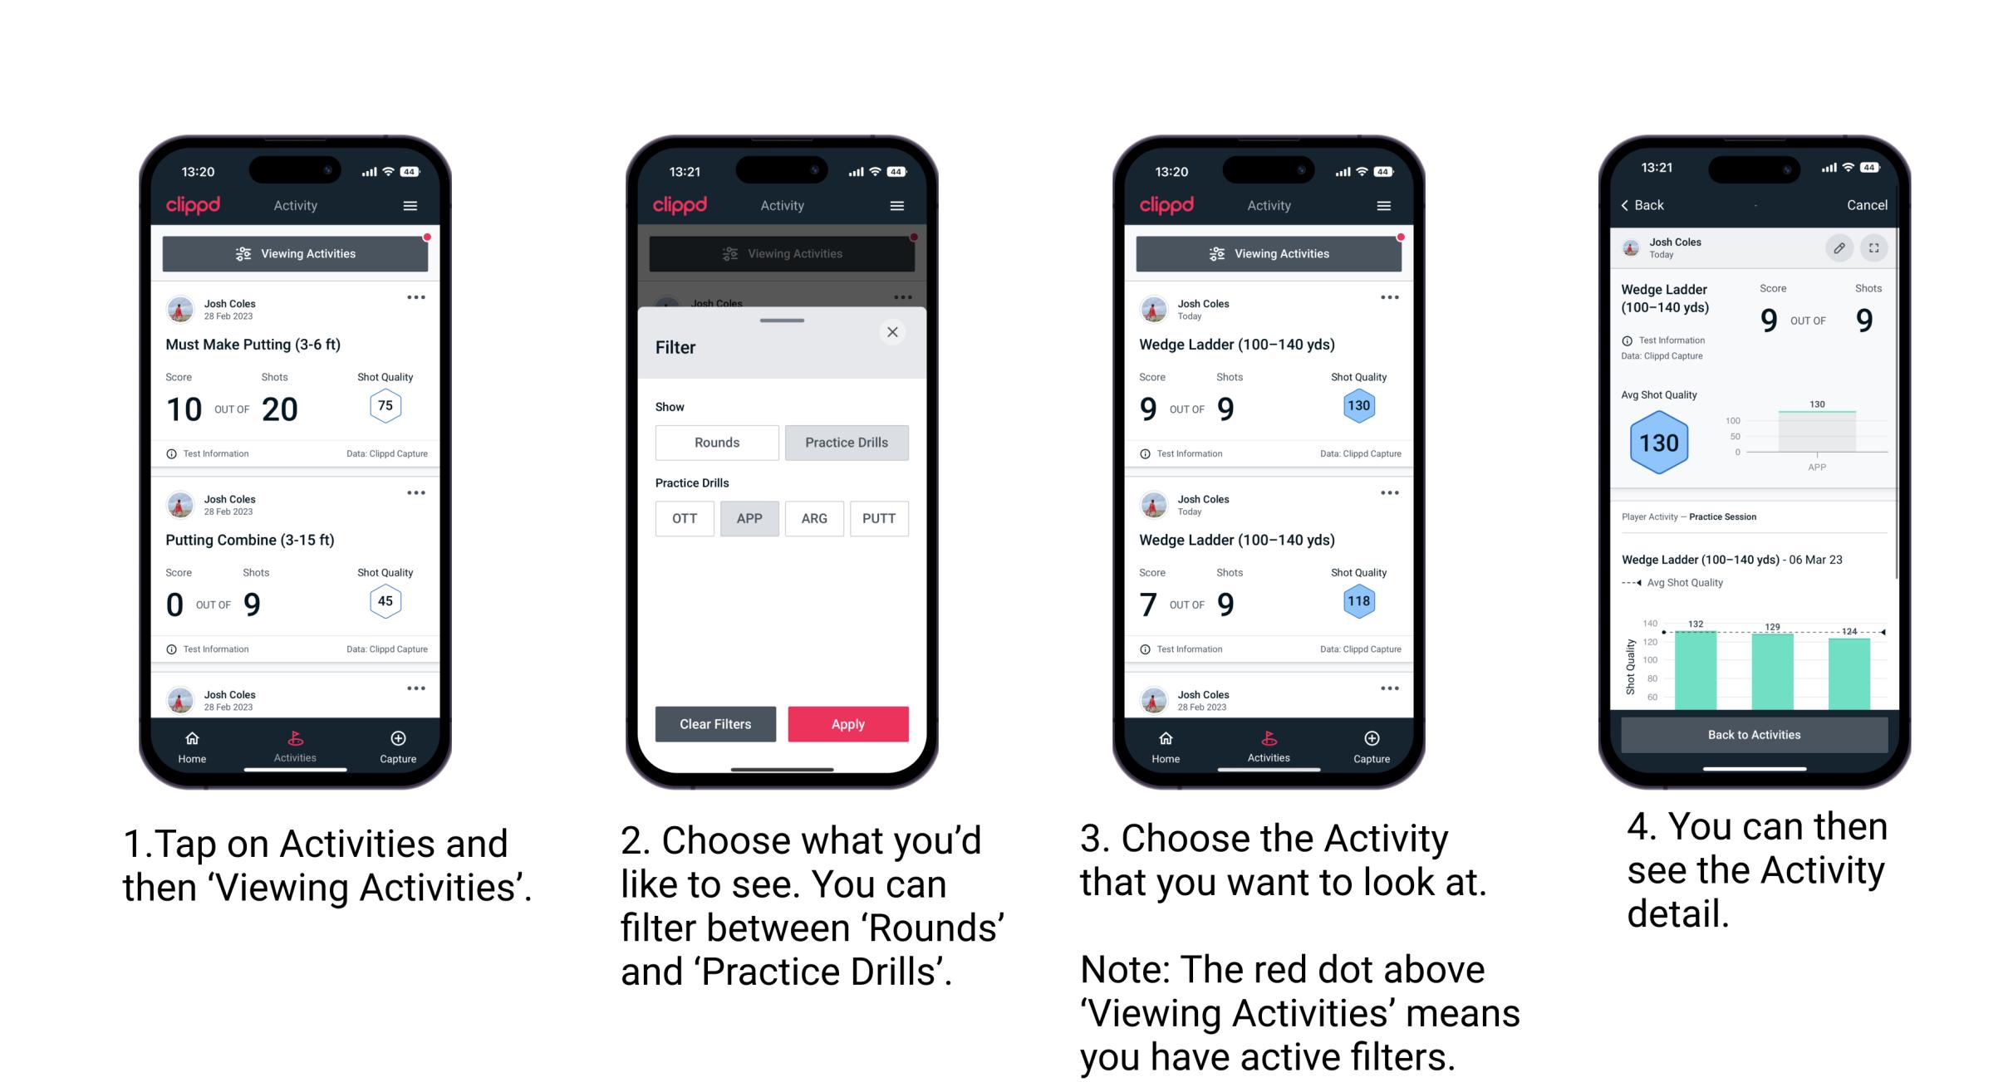2013x1082 pixels.
Task: Tap 'Clear Filters' to reset all filters
Action: (x=714, y=723)
